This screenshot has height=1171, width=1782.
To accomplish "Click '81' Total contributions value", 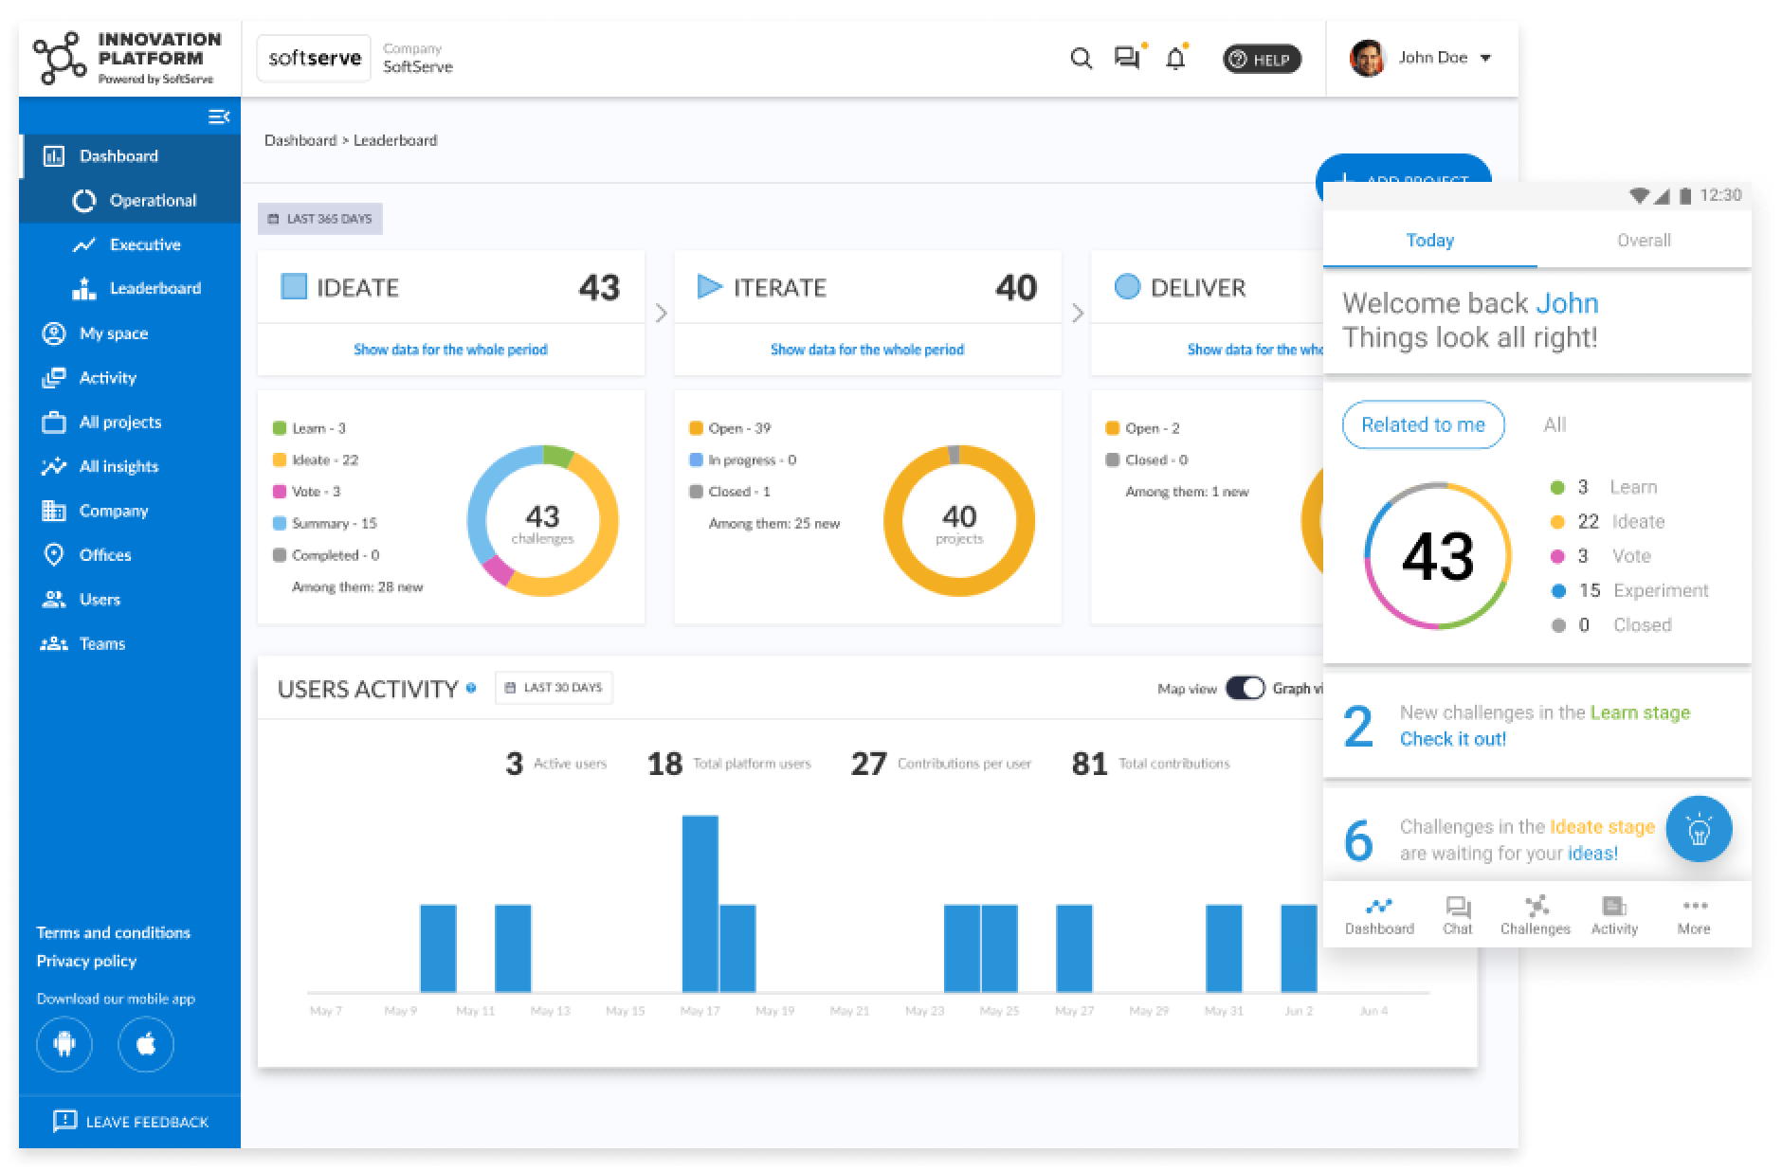I will click(1090, 764).
